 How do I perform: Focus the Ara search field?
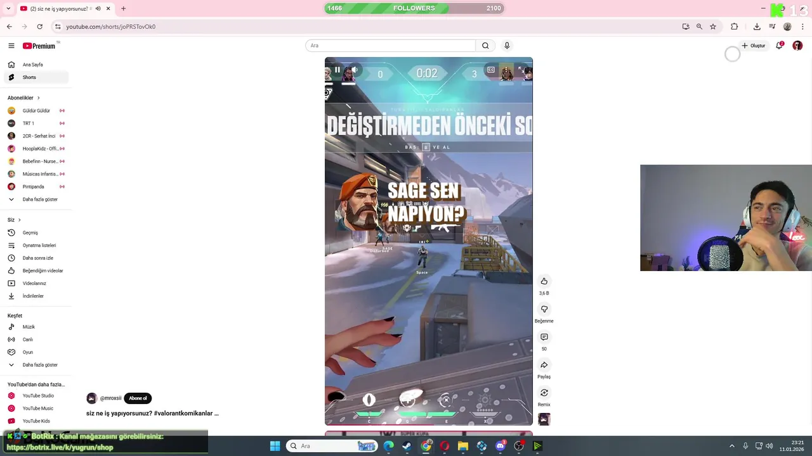point(390,46)
